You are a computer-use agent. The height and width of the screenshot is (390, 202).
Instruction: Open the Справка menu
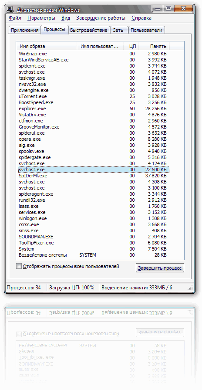coord(141,18)
